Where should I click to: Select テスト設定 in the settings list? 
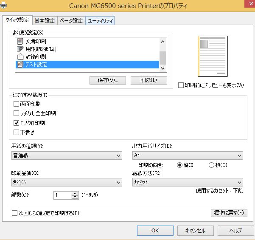point(87,65)
